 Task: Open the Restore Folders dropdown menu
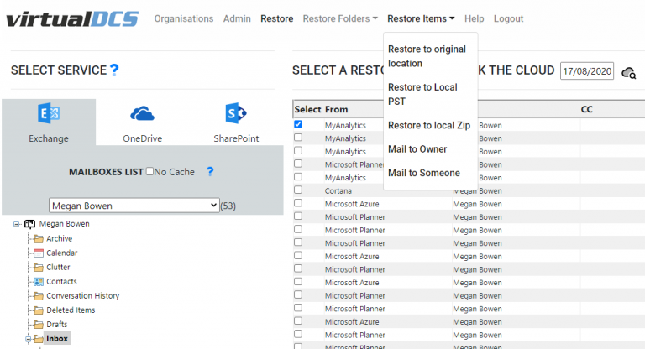(x=340, y=19)
